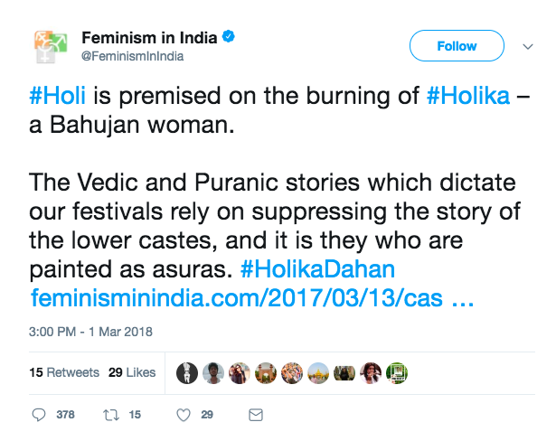Viewport: 556px width, 441px height.
Task: Like the tweet with the heart icon
Action: [183, 415]
